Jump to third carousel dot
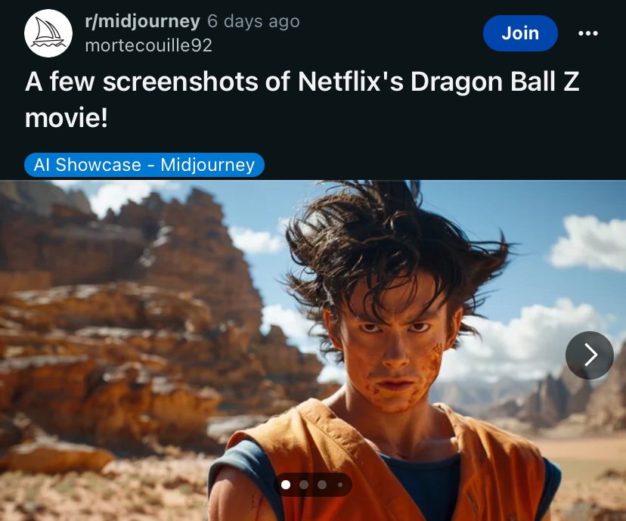The image size is (626, 521). tap(322, 485)
